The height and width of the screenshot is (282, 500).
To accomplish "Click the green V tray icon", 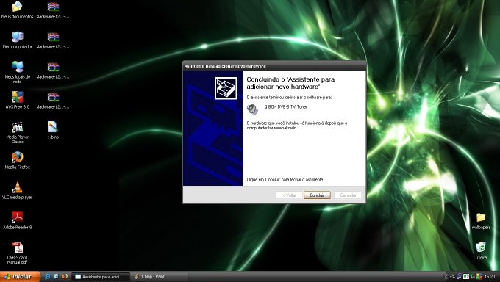I will coord(466,277).
